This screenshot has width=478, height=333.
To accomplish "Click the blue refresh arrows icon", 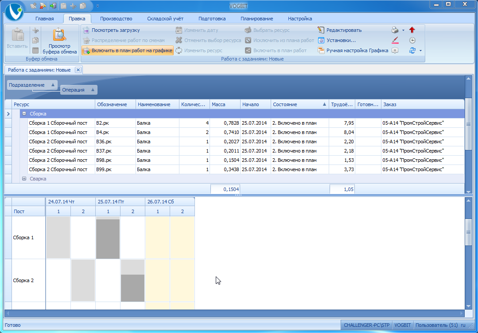I will pyautogui.click(x=412, y=50).
